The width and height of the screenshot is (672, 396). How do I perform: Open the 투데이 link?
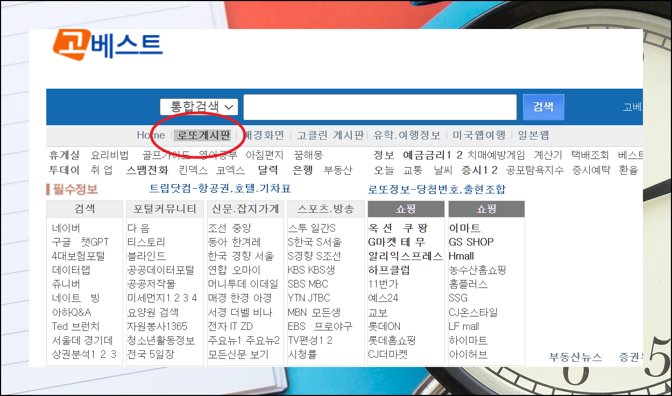(x=64, y=170)
